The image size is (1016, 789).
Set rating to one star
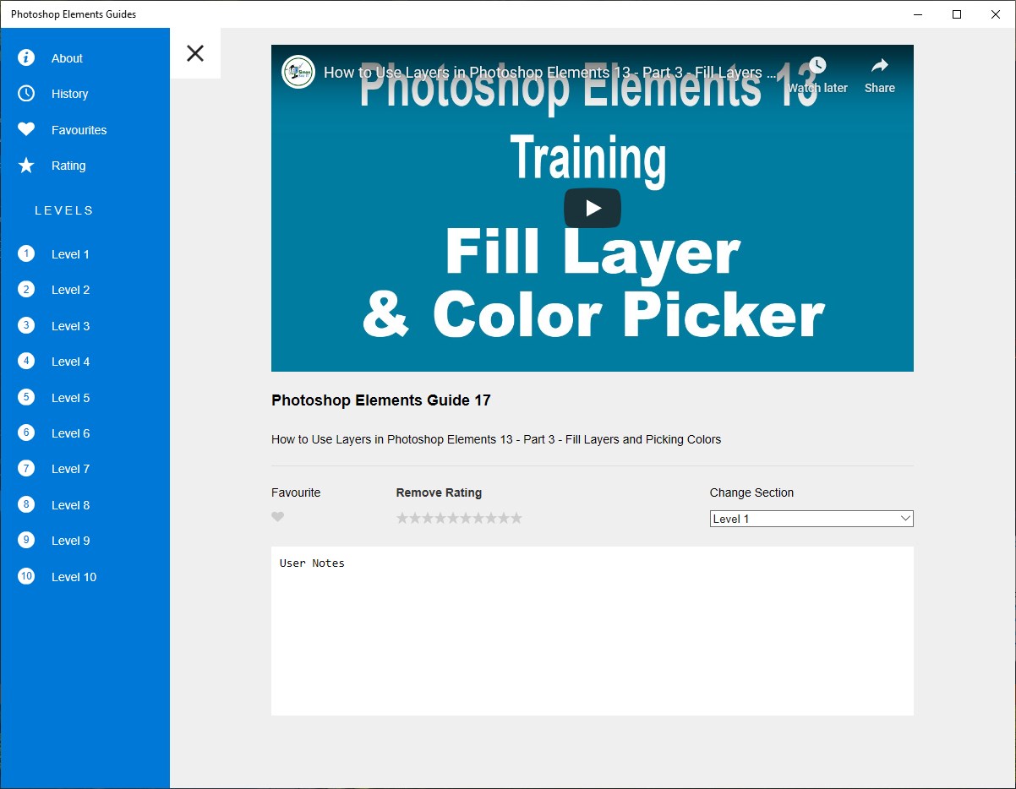[402, 518]
